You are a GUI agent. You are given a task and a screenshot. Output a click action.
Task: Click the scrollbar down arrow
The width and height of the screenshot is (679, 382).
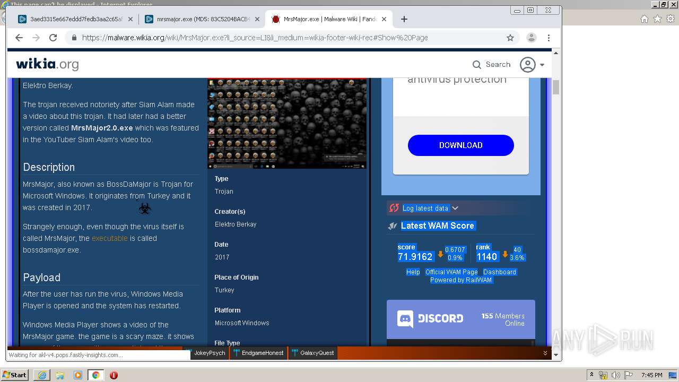coord(556,354)
